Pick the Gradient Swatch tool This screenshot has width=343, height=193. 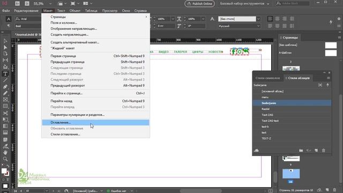[x=5, y=126]
